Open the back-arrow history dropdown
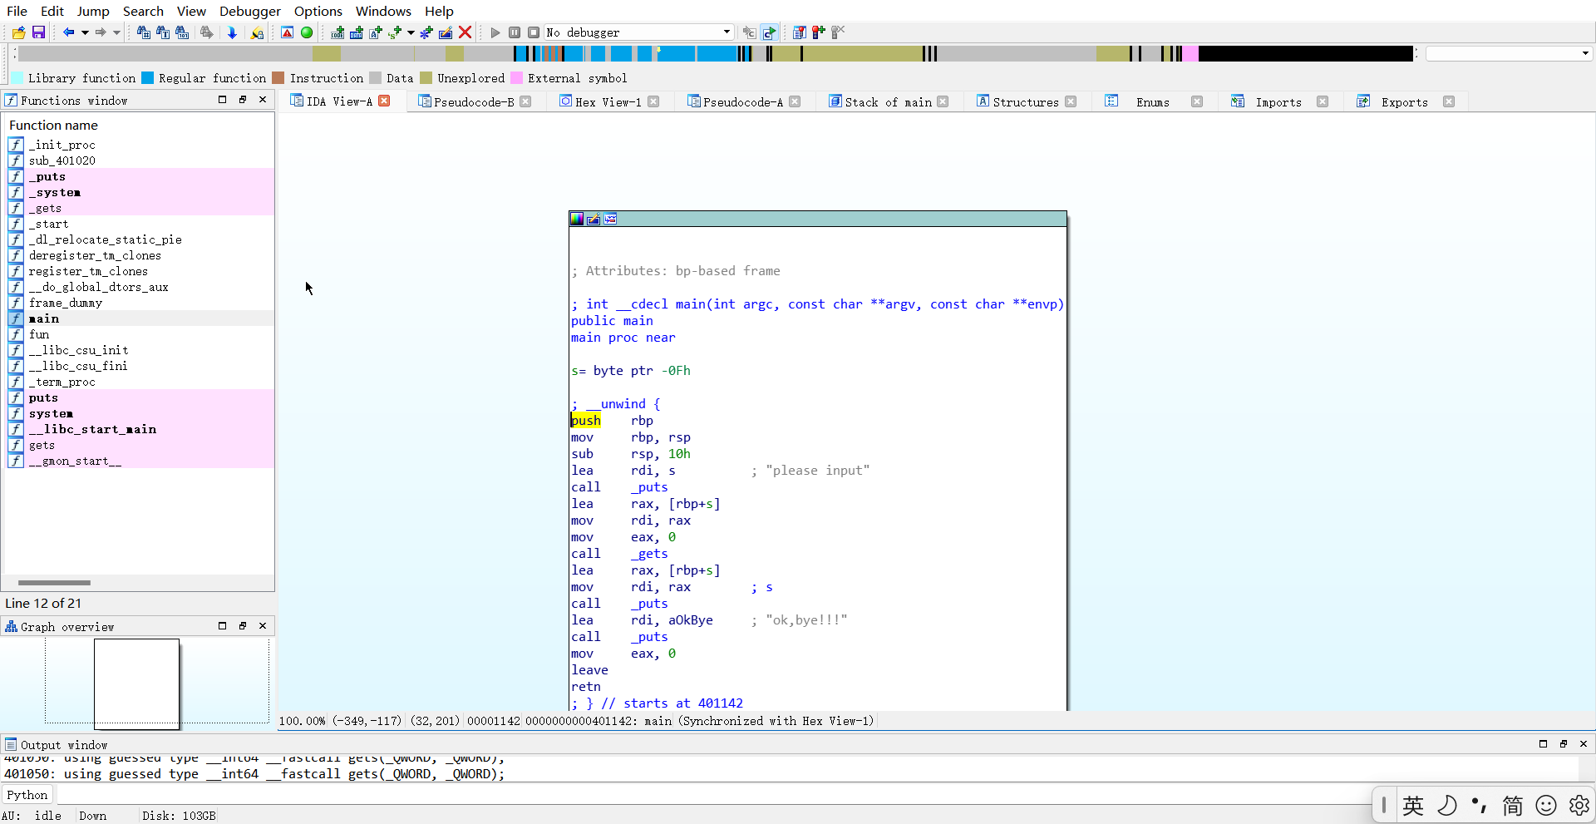 [x=85, y=32]
